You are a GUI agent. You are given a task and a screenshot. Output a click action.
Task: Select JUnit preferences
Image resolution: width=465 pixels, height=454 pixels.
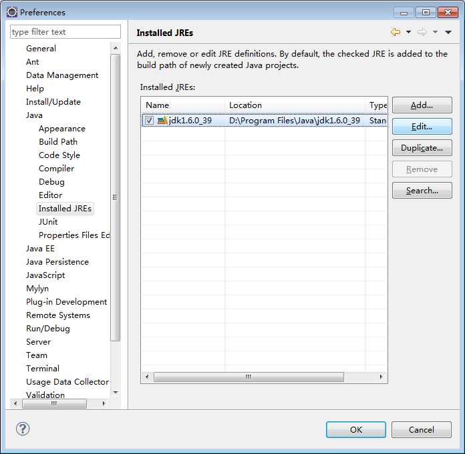tap(48, 222)
